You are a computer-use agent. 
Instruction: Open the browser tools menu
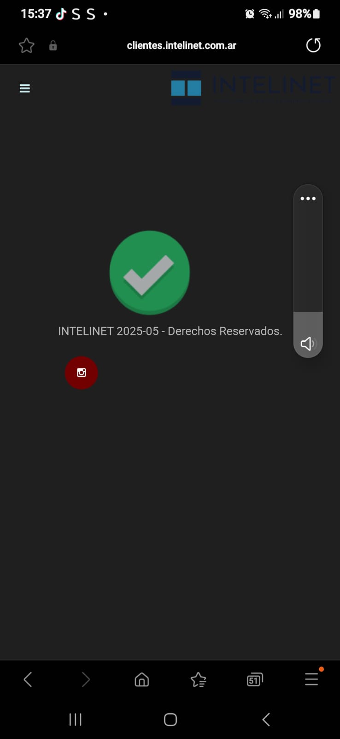tap(312, 678)
